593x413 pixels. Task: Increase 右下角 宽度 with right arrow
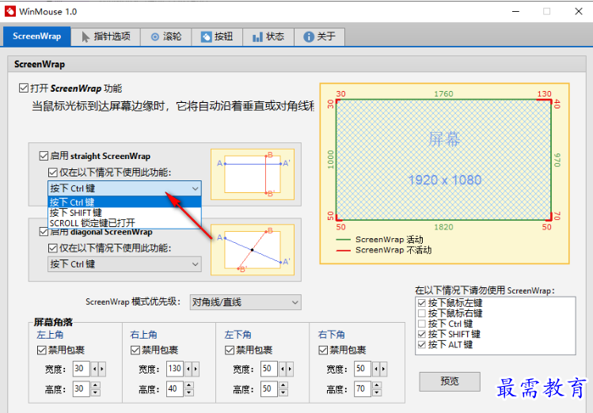click(383, 369)
